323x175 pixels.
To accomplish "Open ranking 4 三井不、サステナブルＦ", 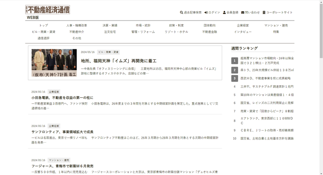I will tap(267, 86).
